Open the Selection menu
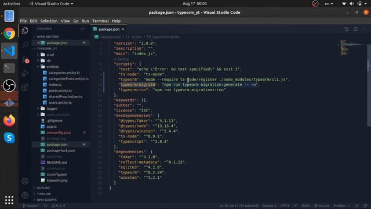This screenshot has width=371, height=209. (49, 21)
